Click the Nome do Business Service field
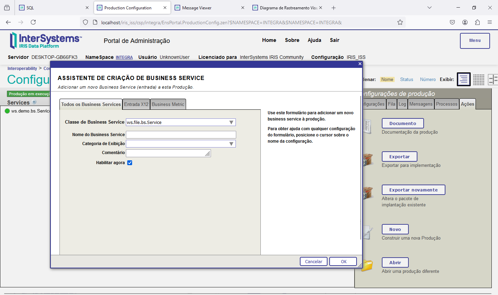Viewport: 498px width, 295px height. [x=181, y=135]
